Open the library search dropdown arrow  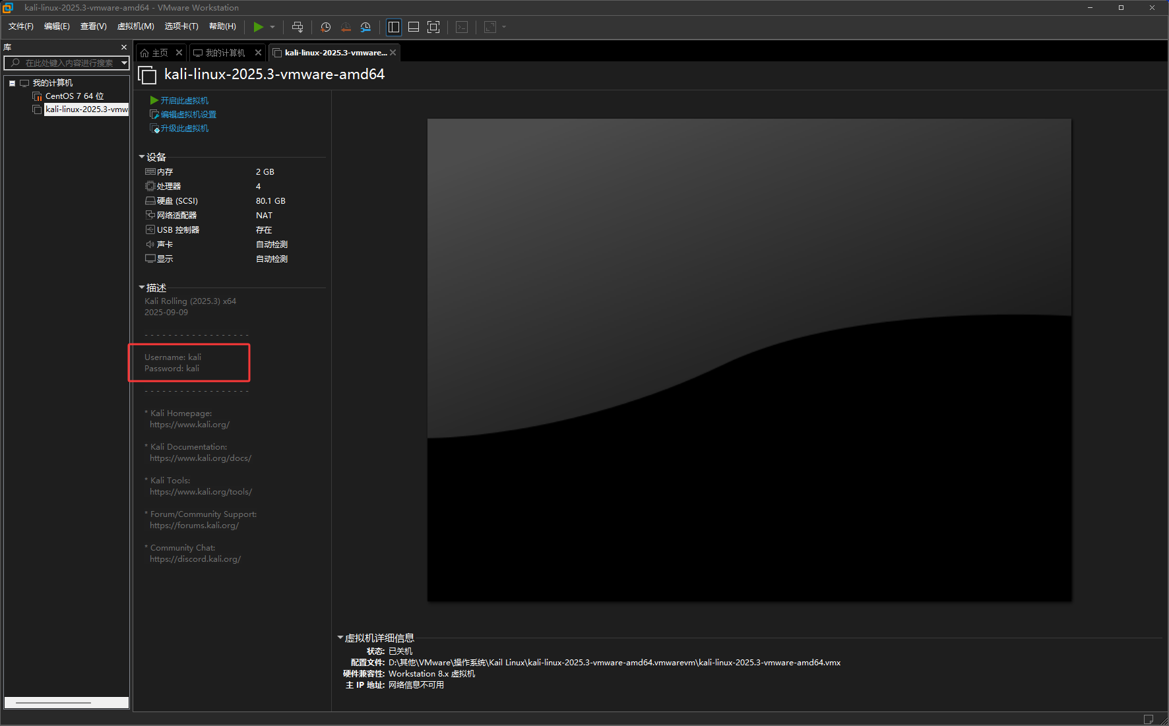click(x=124, y=63)
